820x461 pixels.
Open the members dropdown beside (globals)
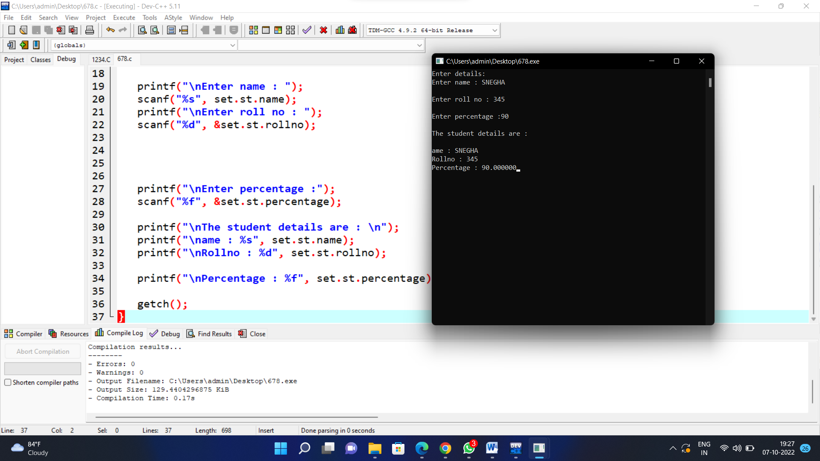coord(420,45)
